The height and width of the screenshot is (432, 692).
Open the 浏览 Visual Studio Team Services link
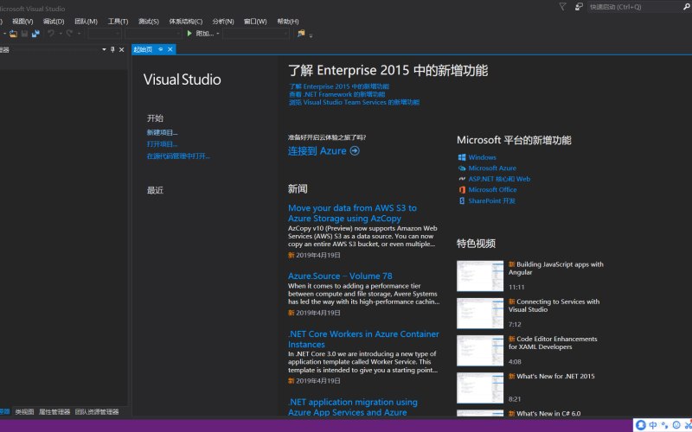pos(355,102)
